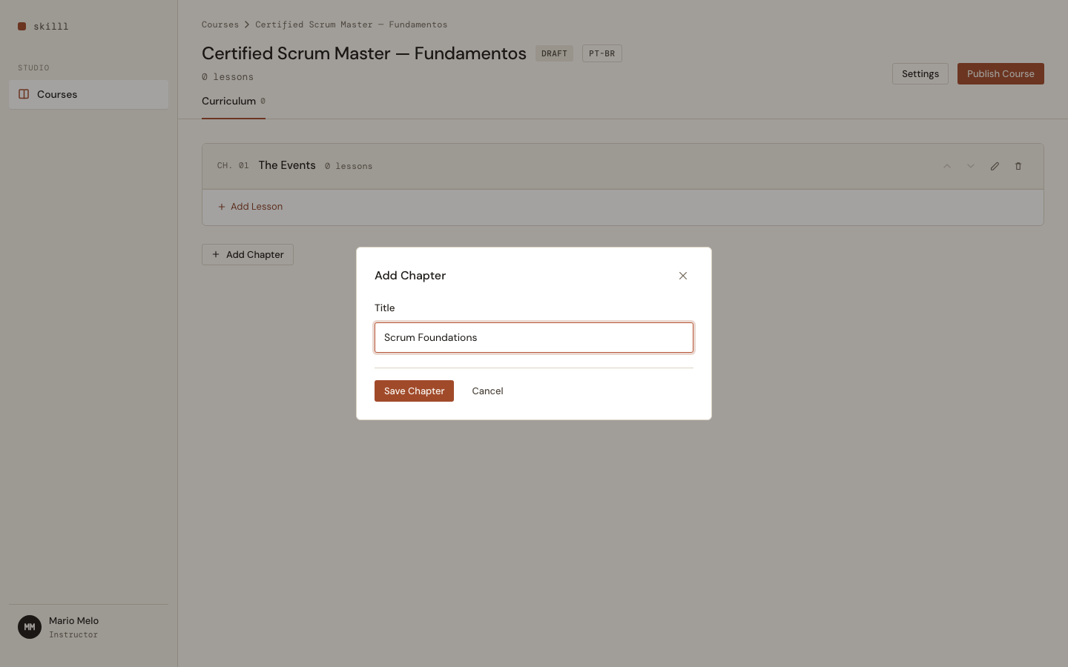The image size is (1068, 667).
Task: Click the 0 lessons count under title
Action: coord(228,77)
